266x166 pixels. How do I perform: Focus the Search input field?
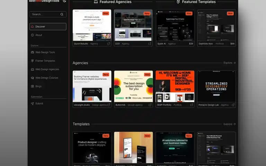(48, 15)
